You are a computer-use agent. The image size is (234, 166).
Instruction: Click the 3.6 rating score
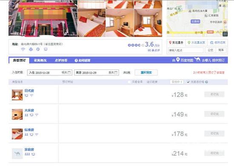[x=149, y=44]
